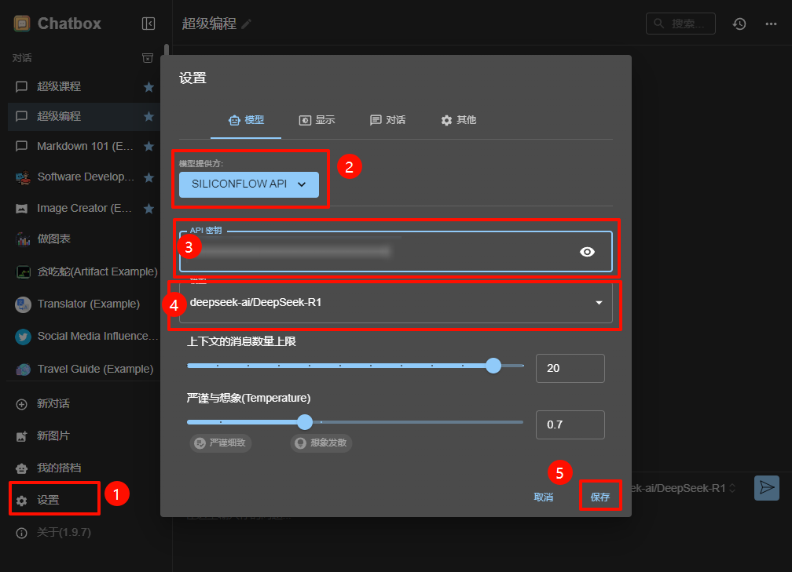792x572 pixels.
Task: Click 取消 to cancel the settings dialog
Action: tap(544, 497)
